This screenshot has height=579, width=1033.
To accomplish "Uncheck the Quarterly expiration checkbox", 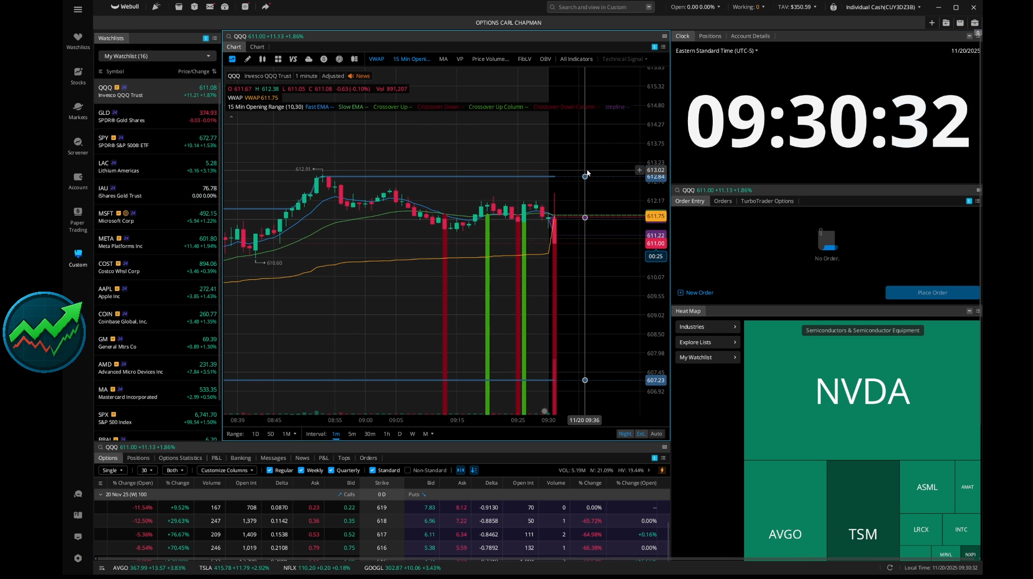I will coord(331,470).
